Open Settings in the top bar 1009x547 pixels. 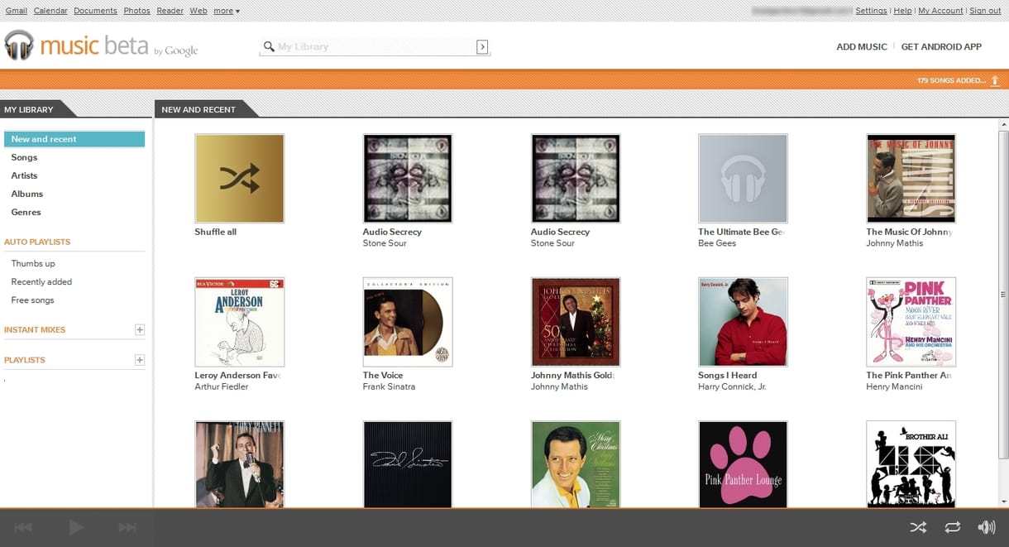click(871, 11)
